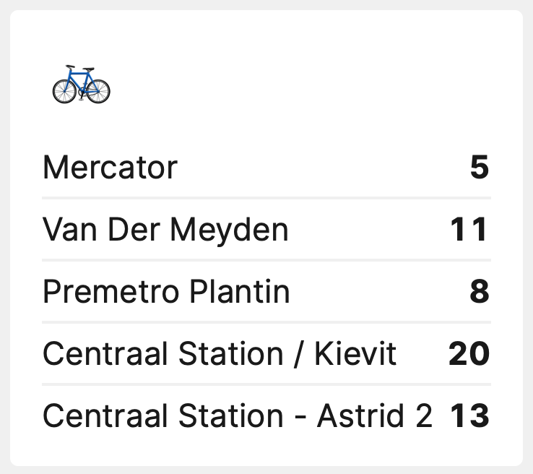Click the divider line below Mercator
The image size is (533, 474).
pos(266,197)
